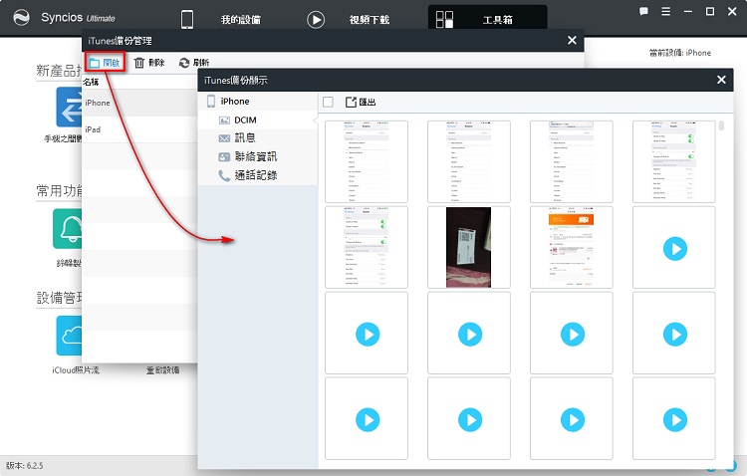This screenshot has height=476, width=747.
Task: Select the iPad backup row in list
Action: (139, 129)
